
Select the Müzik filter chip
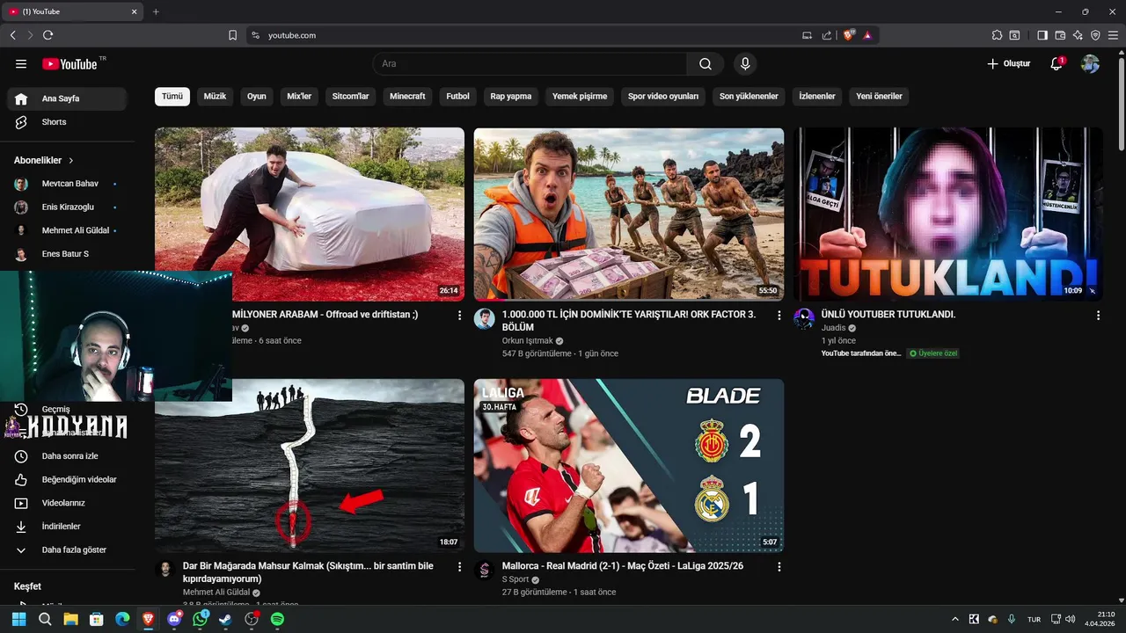[215, 97]
